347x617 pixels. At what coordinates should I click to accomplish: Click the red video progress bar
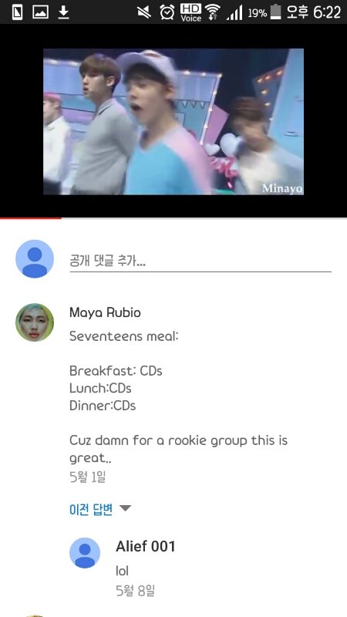click(31, 217)
